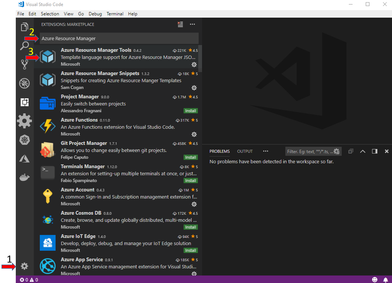This screenshot has width=392, height=283.
Task: Move panel to the right side
Action: 375,151
